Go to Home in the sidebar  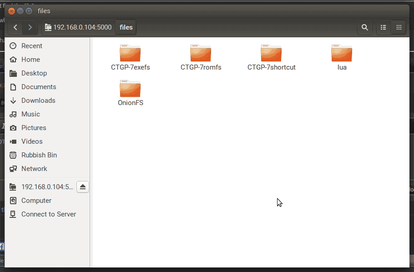47,60
